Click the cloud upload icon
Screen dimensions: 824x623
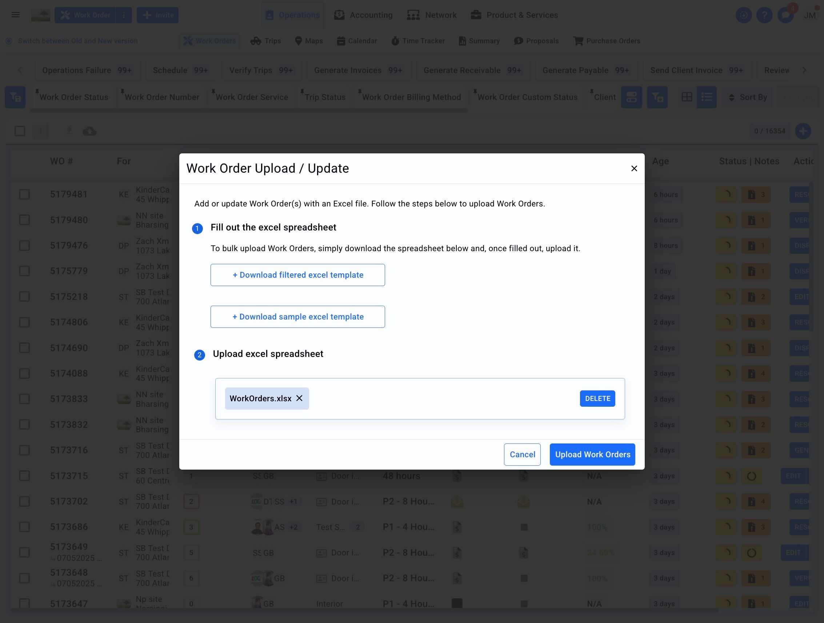click(89, 131)
